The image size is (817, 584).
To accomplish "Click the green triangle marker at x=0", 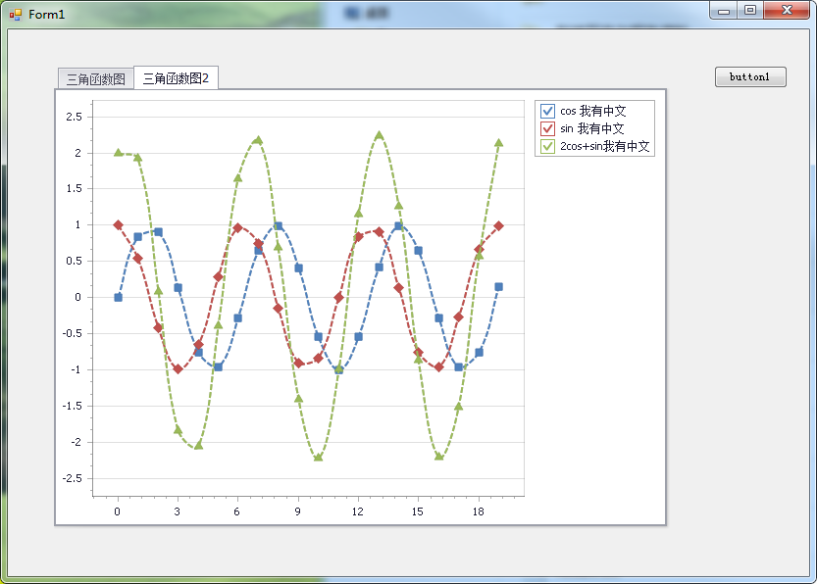I will 119,153.
